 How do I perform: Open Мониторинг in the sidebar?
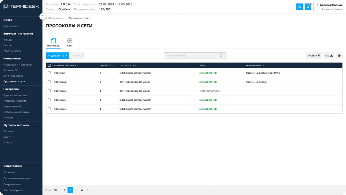[11, 26]
